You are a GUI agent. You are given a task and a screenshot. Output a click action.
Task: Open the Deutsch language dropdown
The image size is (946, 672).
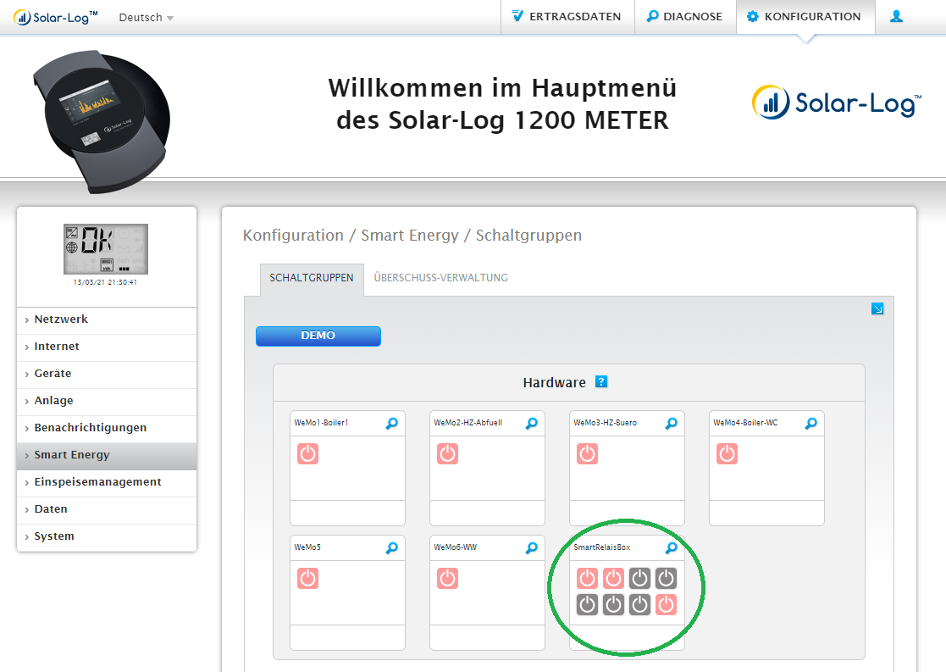[x=144, y=17]
